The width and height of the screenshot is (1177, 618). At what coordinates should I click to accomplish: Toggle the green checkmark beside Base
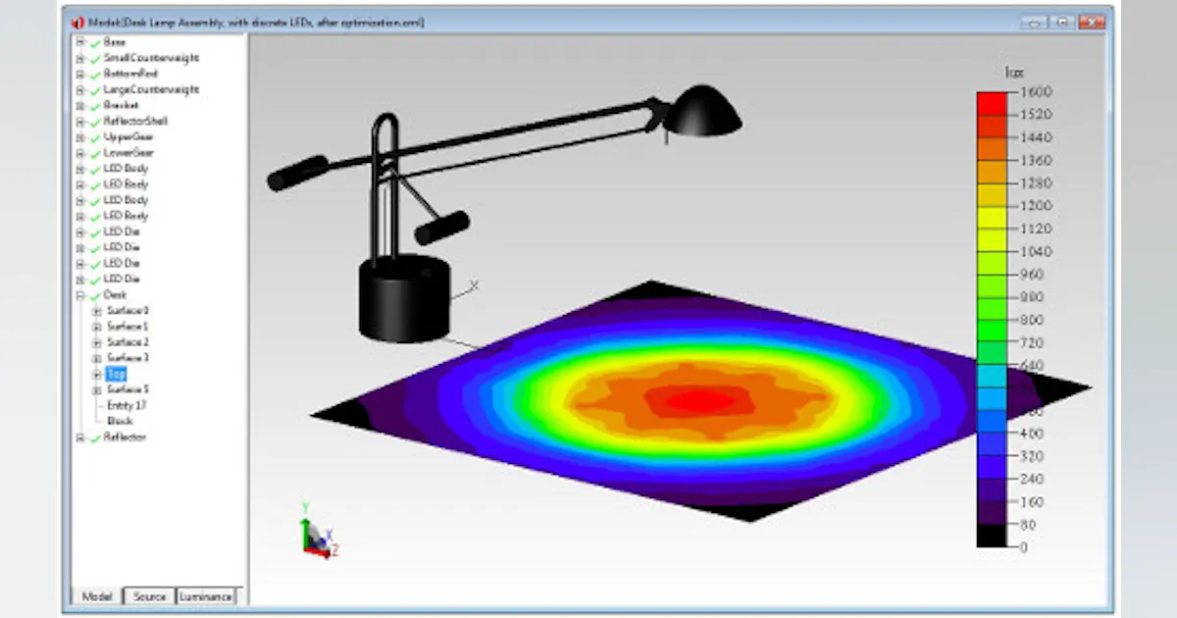coord(95,42)
